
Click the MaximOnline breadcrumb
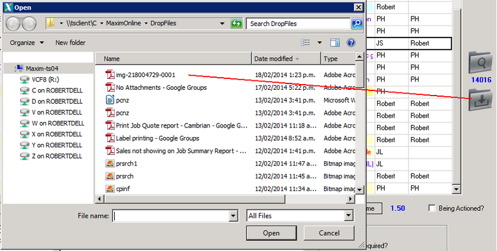coord(124,24)
